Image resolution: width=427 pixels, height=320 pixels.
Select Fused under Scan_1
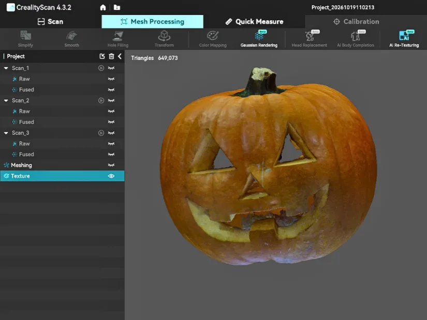62,89
